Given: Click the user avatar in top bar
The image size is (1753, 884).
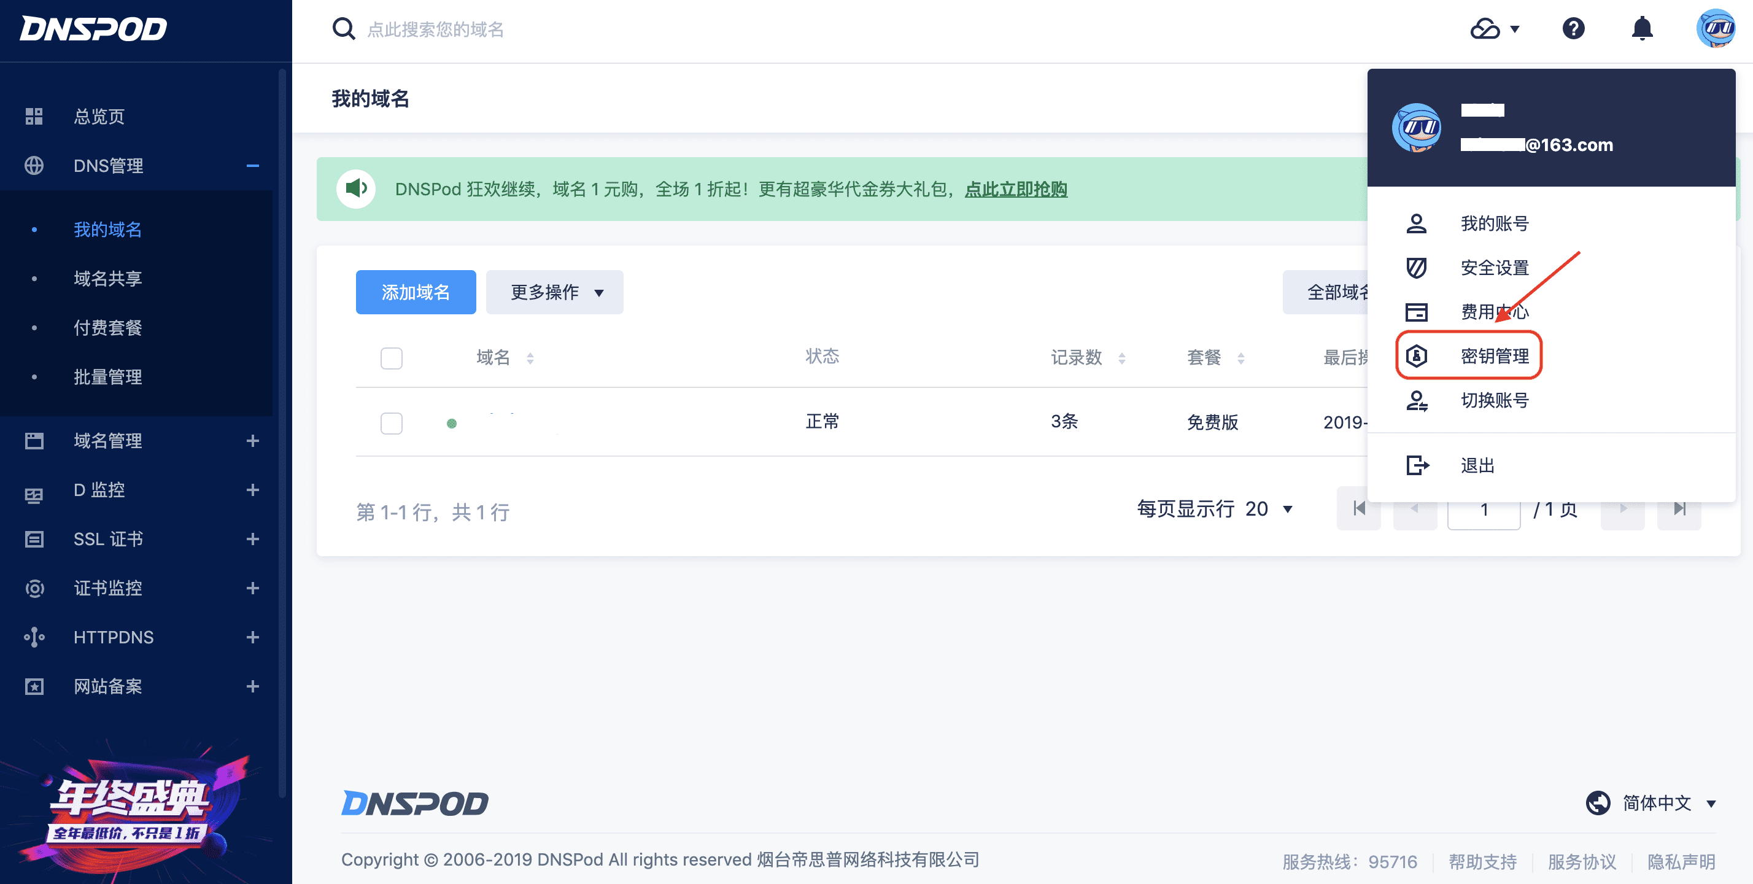Looking at the screenshot, I should coord(1715,29).
